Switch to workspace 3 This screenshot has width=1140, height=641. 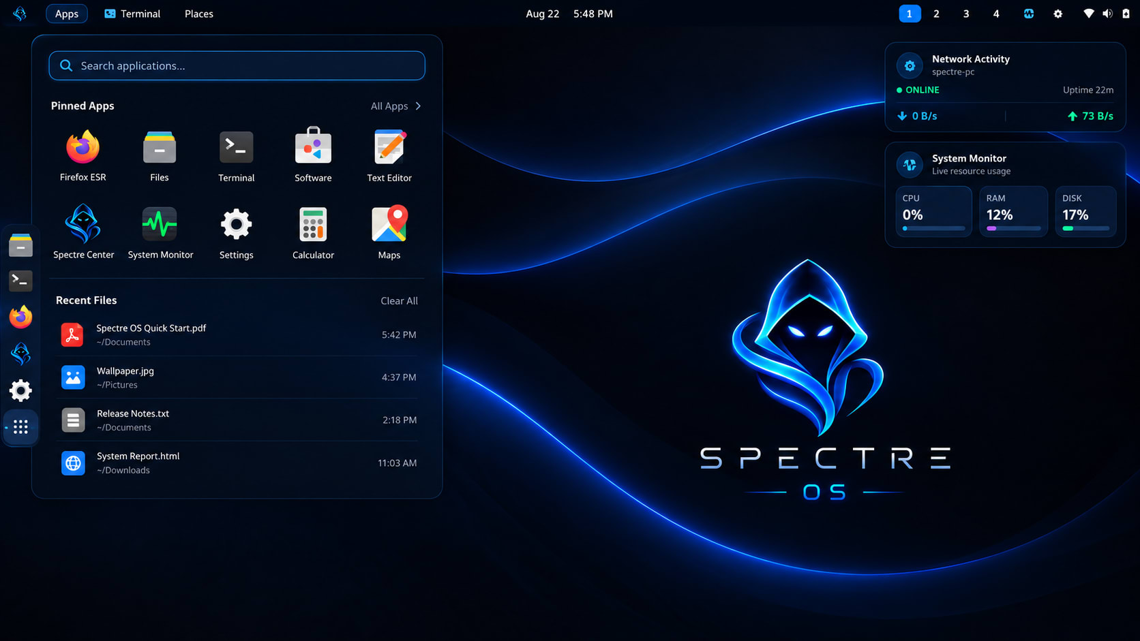click(966, 14)
